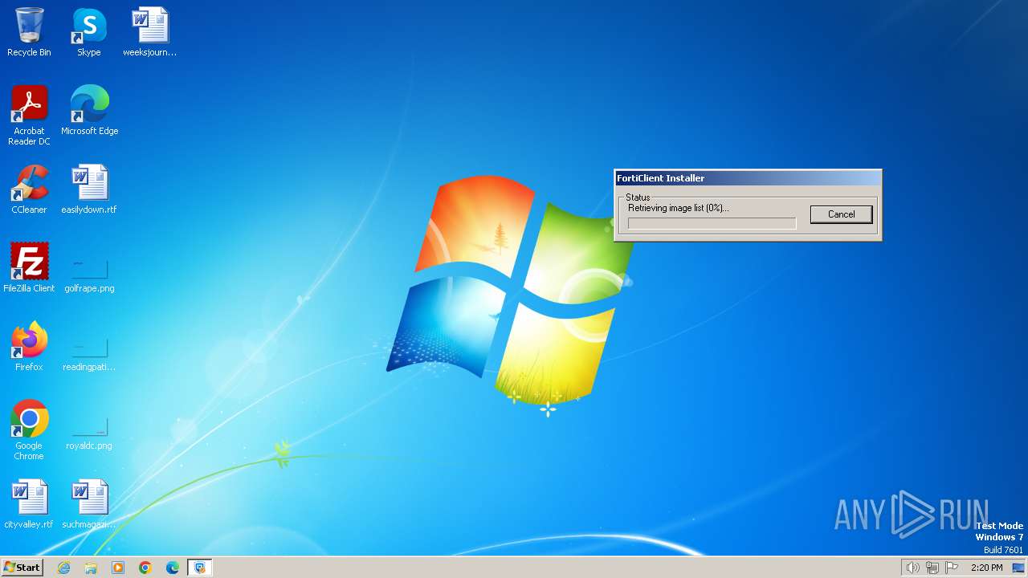
Task: Select the Google Chrome desktop shortcut
Action: pyautogui.click(x=29, y=430)
